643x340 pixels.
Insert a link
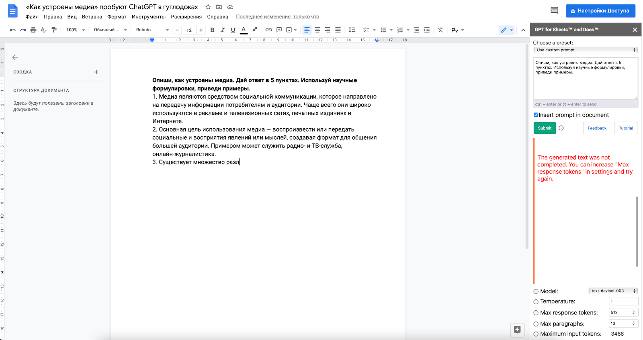pos(269,30)
